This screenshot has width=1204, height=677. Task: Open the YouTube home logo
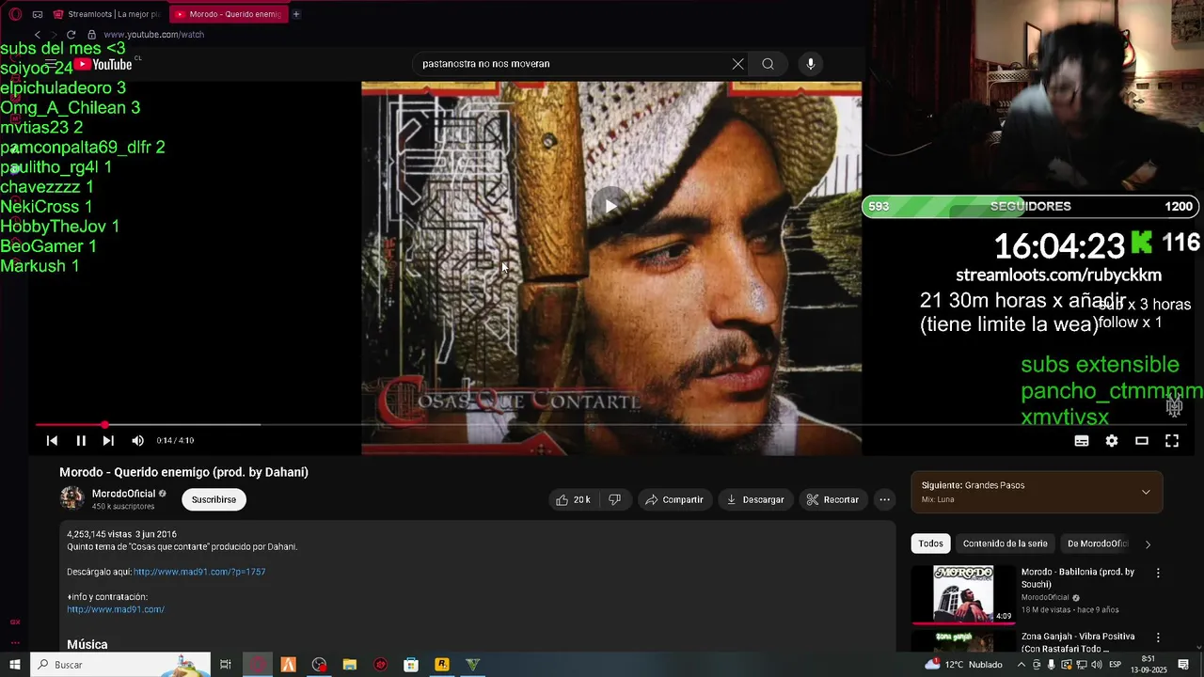(103, 64)
